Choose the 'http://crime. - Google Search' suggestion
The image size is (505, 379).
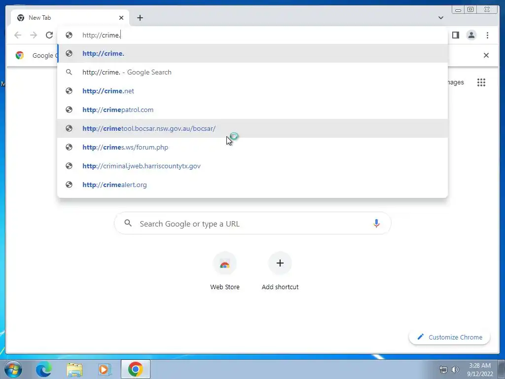(x=252, y=72)
